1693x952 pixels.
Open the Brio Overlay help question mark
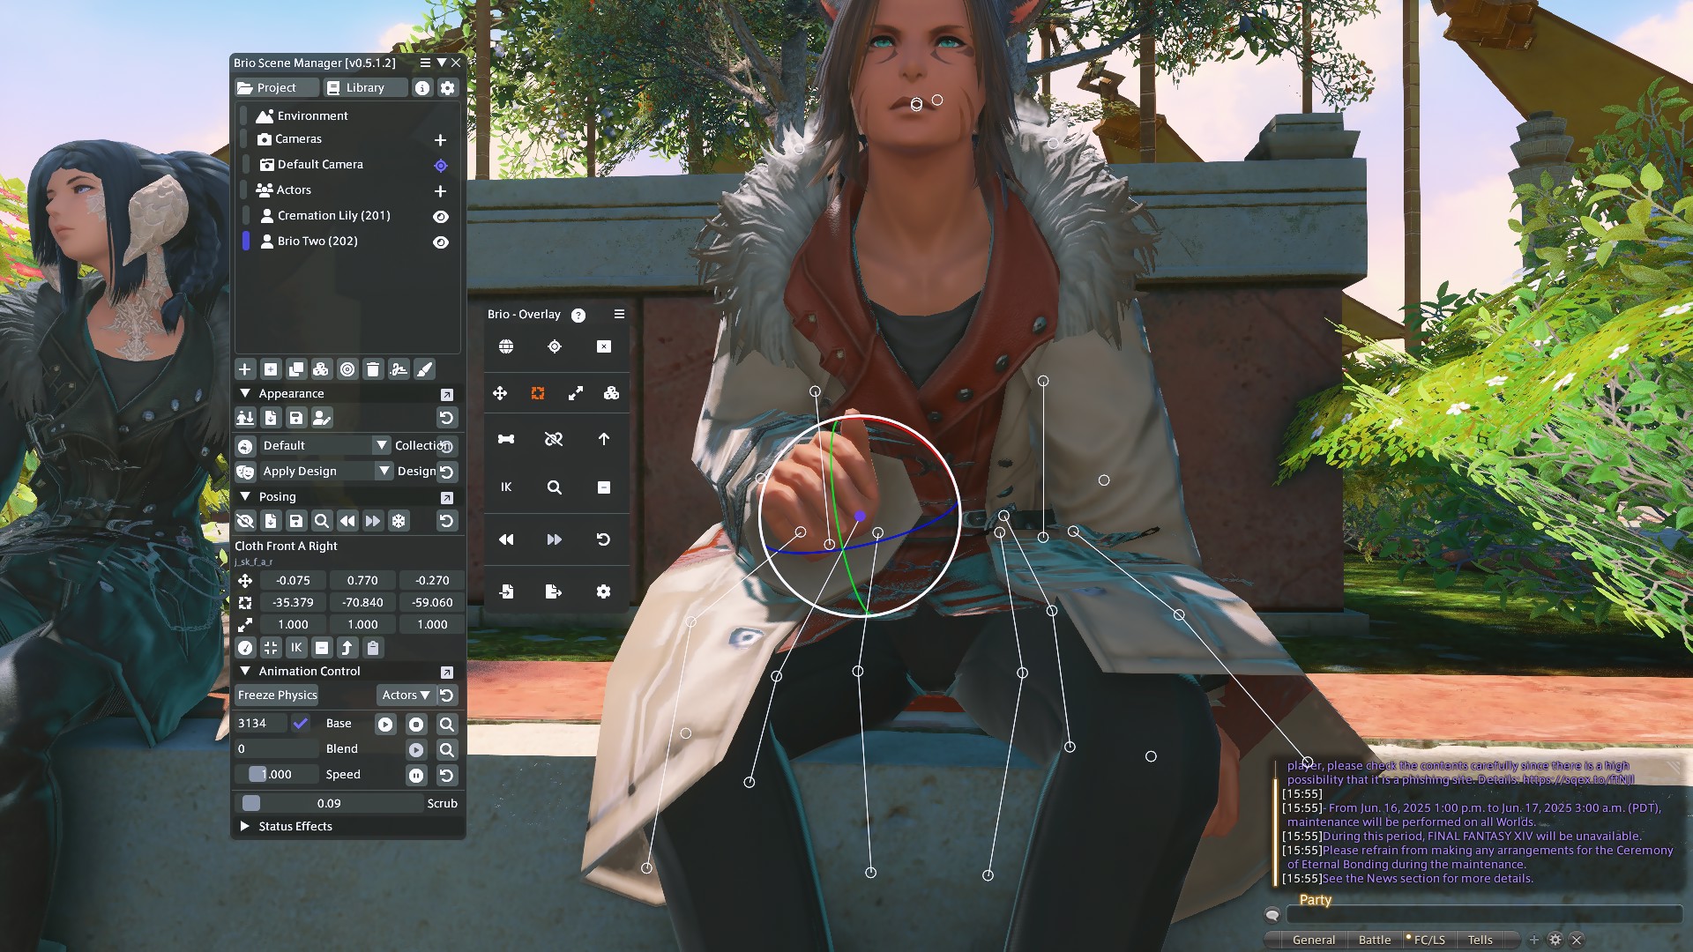pyautogui.click(x=578, y=316)
